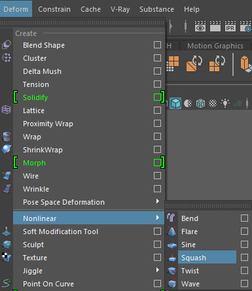Open the Deform menu
This screenshot has width=252, height=291.
coord(16,9)
